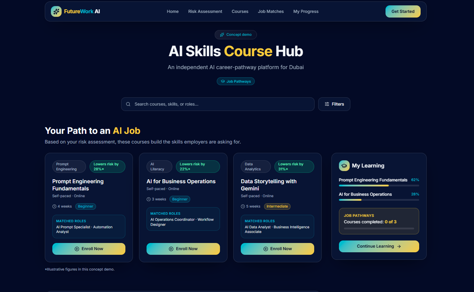Click the Job Pathways badge label
The image size is (474, 292).
[239, 82]
